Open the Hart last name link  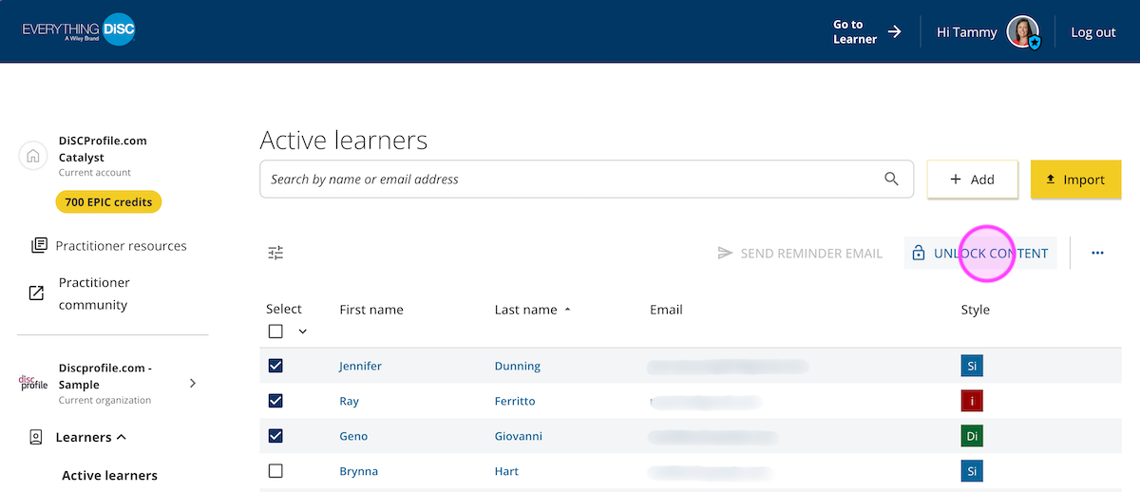click(506, 471)
